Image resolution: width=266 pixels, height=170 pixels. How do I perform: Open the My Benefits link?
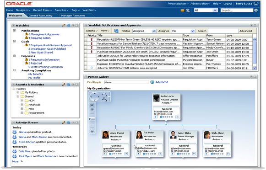35,74
